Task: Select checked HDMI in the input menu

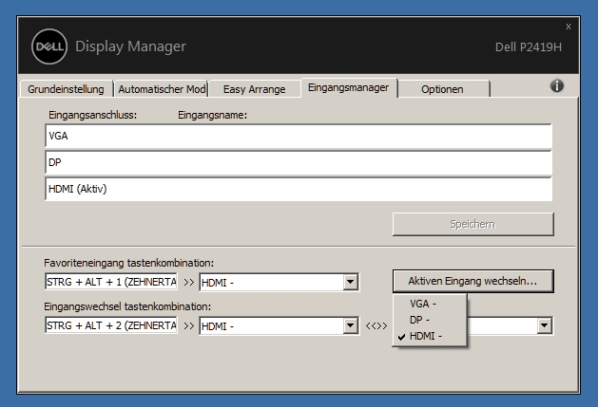Action: tap(430, 336)
